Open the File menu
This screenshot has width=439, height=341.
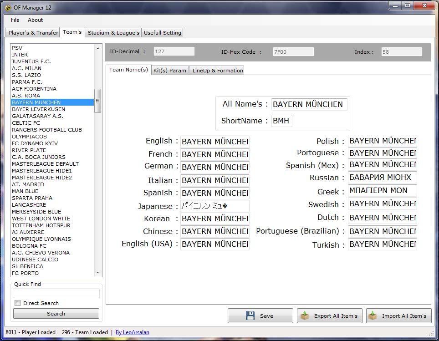coord(15,20)
